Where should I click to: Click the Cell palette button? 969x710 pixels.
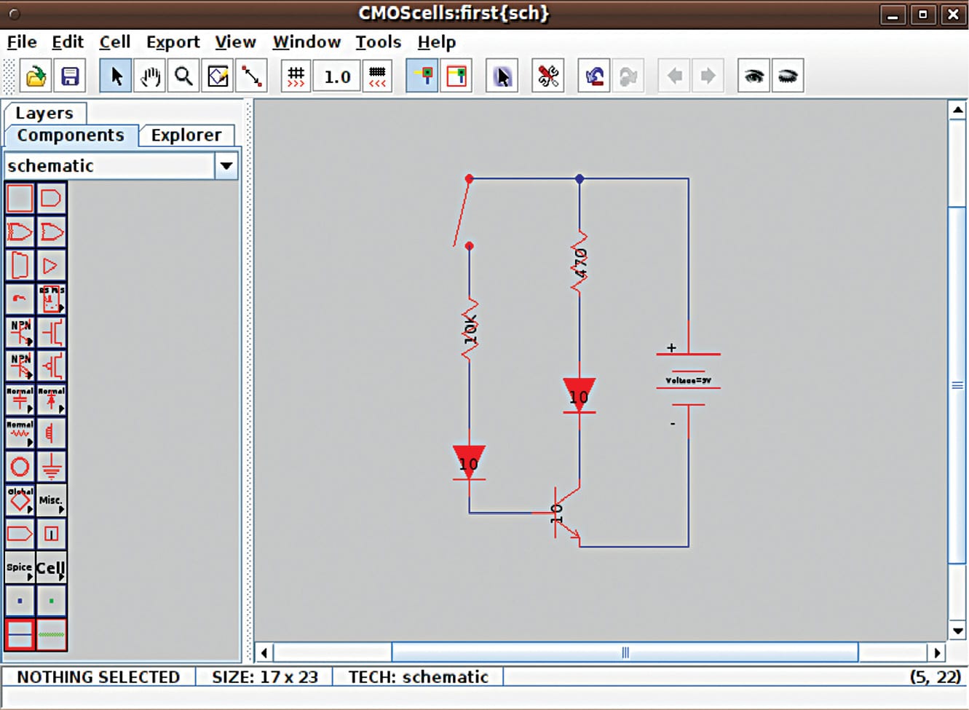click(x=51, y=567)
